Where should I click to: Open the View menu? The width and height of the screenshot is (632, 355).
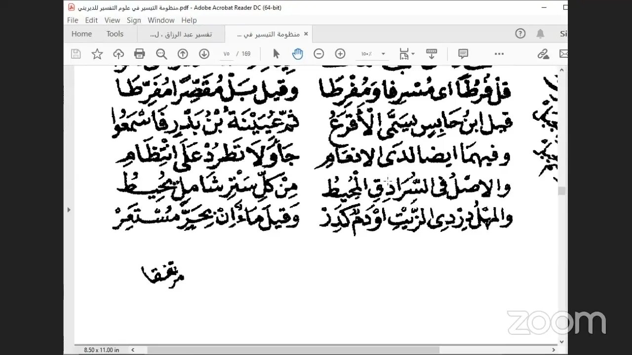click(112, 20)
